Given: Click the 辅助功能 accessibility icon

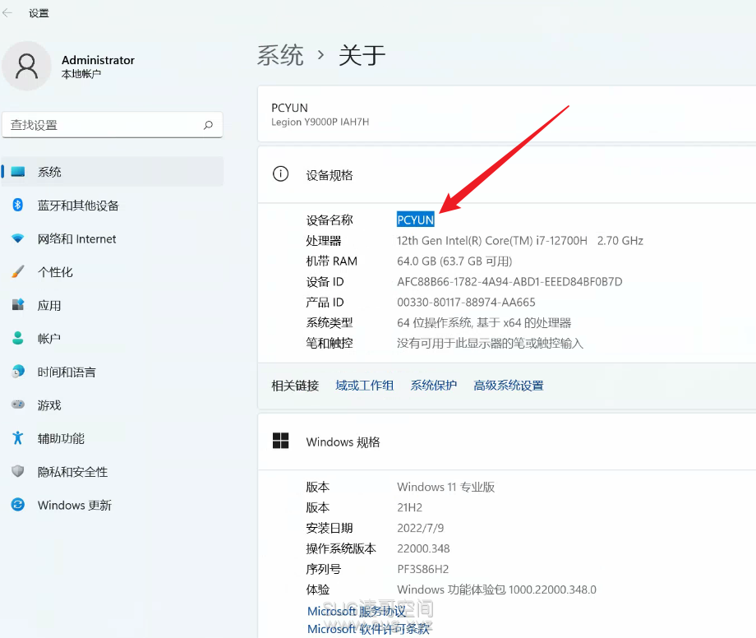Looking at the screenshot, I should (x=18, y=437).
